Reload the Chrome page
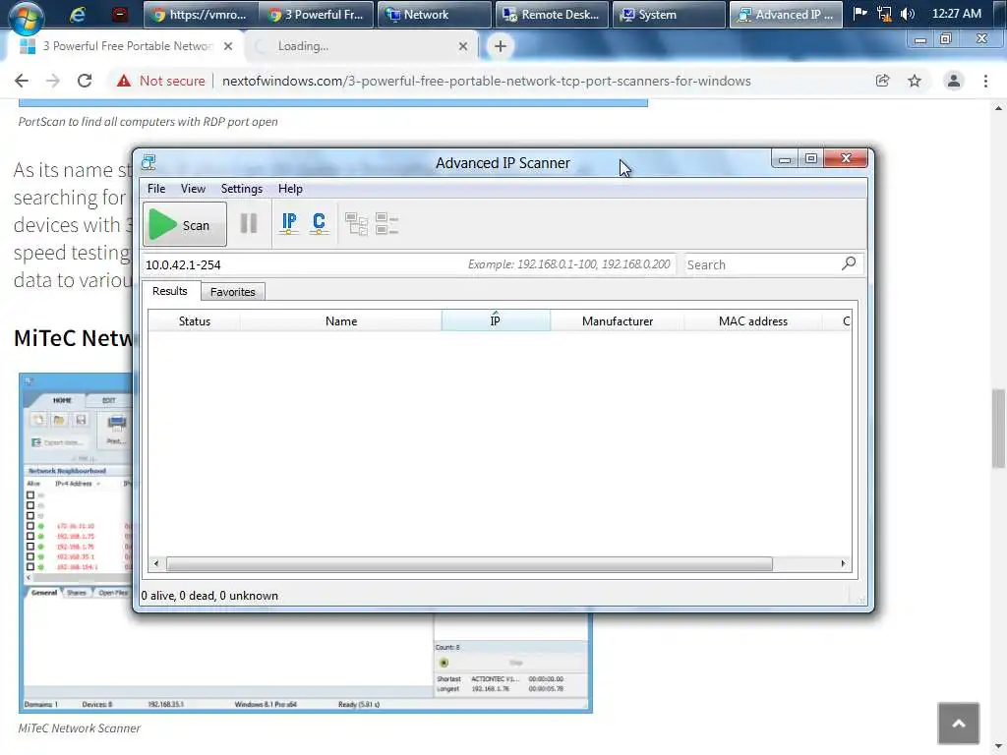Screen dimensions: 1007x755 pos(85,81)
